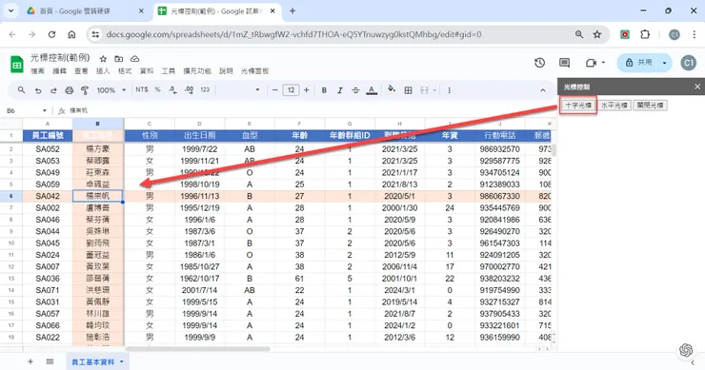Click the horizontal scrollbar of the sheet

tap(198, 349)
